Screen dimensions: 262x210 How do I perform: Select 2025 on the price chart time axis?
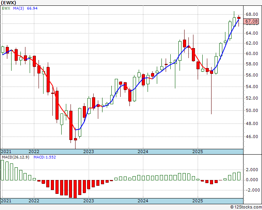point(198,152)
